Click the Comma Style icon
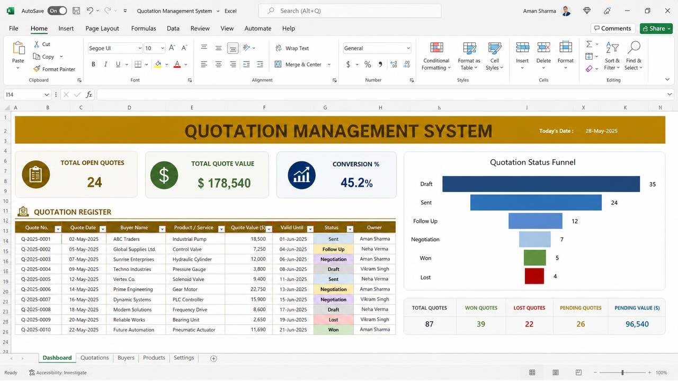Screen dimensions: 678x381 pos(380,65)
